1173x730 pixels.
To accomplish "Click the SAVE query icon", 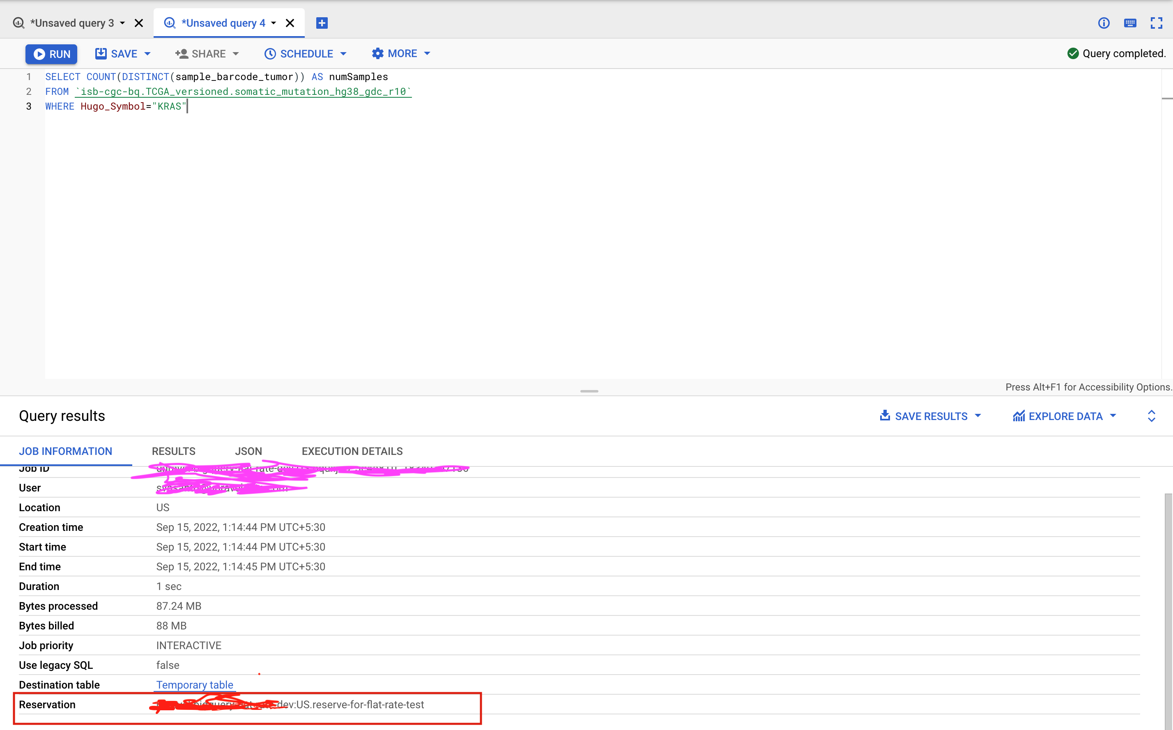I will [x=101, y=54].
